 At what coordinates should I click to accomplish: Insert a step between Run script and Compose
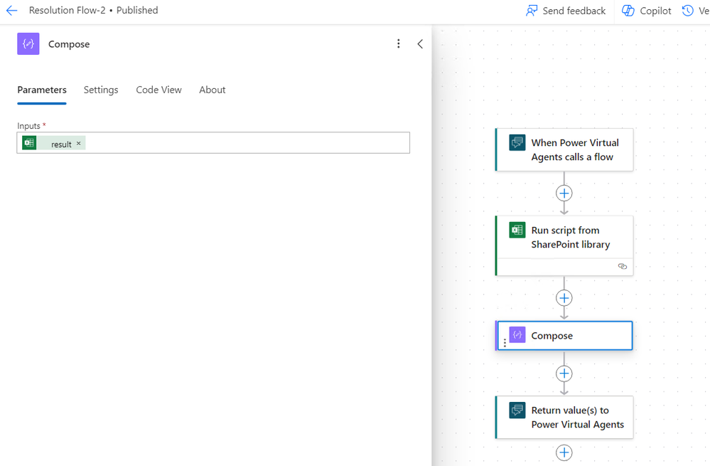coord(564,298)
